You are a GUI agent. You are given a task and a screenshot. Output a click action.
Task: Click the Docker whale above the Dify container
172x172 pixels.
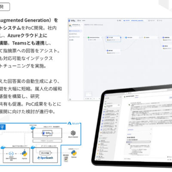click(33, 128)
